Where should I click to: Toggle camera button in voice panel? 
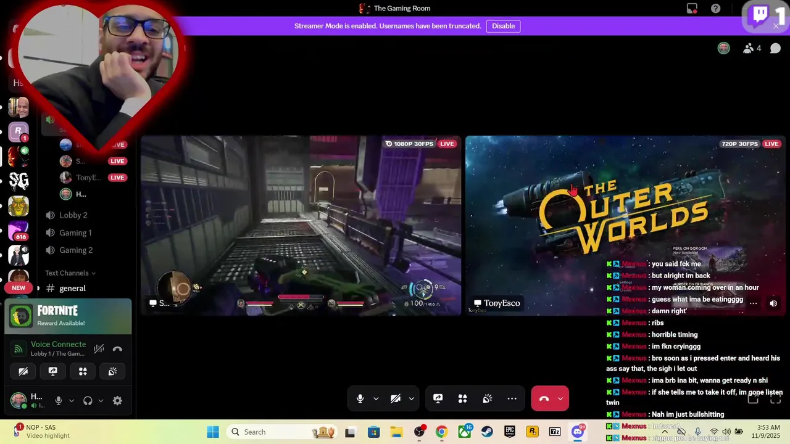coord(23,371)
